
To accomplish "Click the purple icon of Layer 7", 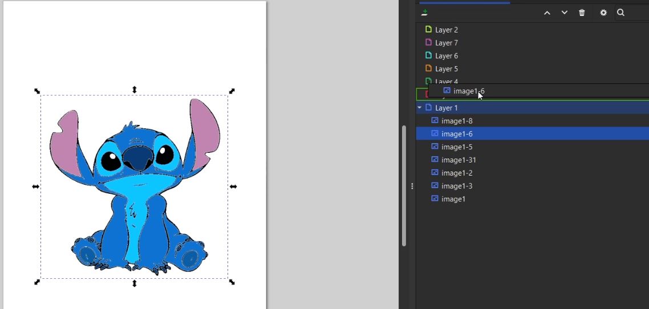I will point(429,42).
